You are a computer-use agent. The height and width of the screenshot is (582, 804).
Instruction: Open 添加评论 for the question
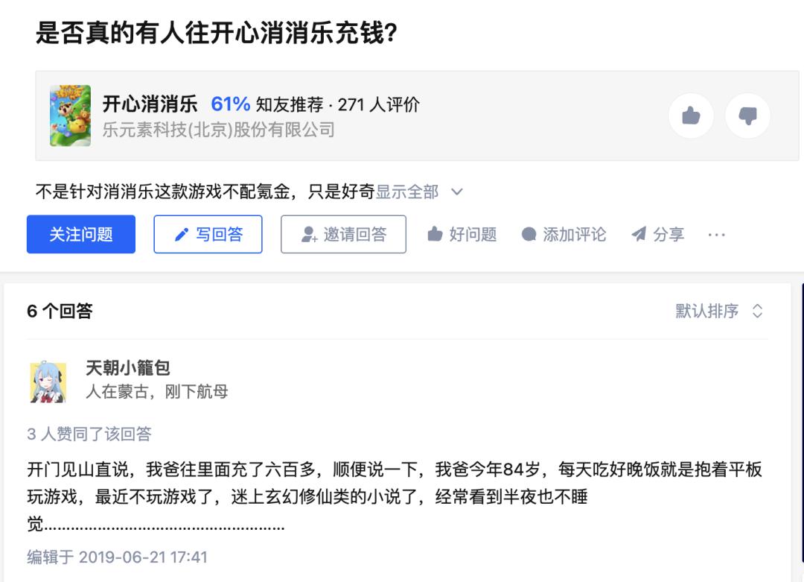click(x=564, y=235)
